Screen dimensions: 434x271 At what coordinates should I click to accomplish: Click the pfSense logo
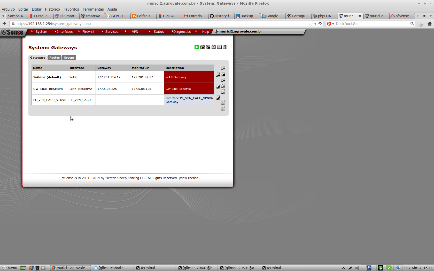[x=12, y=32]
